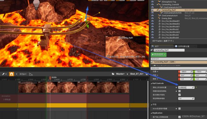
Task: Open the 30 fps frame rate dropdown
Action: [23, 74]
